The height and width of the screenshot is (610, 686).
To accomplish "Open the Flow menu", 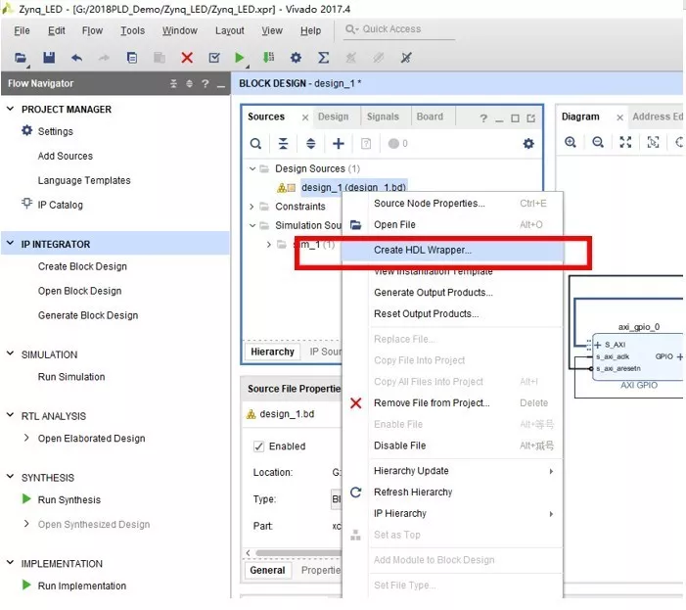I will click(x=92, y=30).
